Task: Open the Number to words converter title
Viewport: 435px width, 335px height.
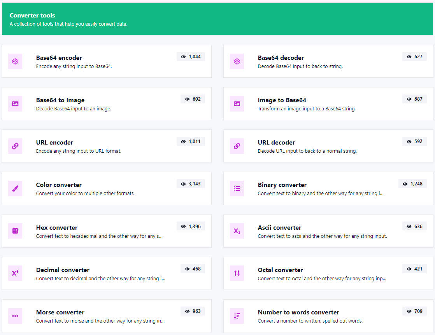Action: tap(298, 312)
